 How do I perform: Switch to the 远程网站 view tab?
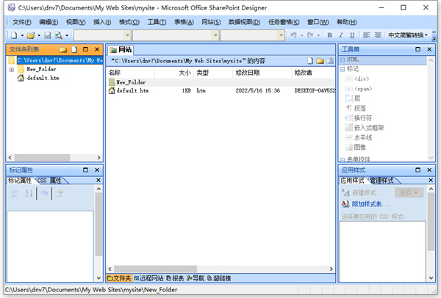(x=148, y=278)
